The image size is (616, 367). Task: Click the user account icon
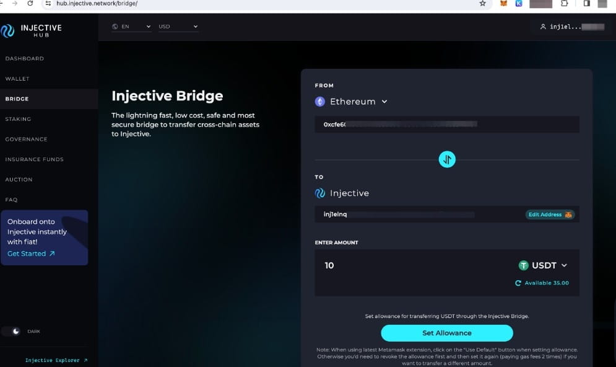coord(543,27)
